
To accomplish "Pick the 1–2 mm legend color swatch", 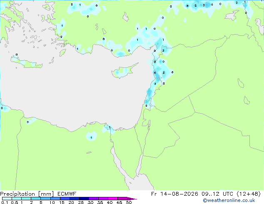I will (26, 199).
